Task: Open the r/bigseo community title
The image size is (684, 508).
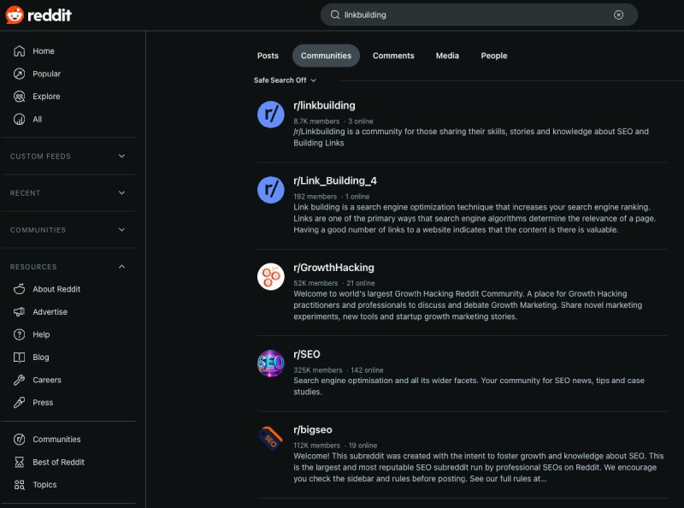Action: [313, 430]
